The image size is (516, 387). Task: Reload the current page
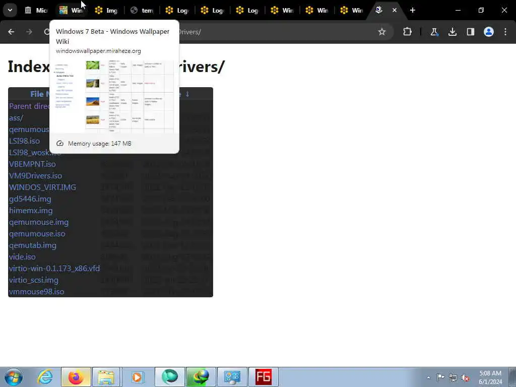click(x=47, y=32)
